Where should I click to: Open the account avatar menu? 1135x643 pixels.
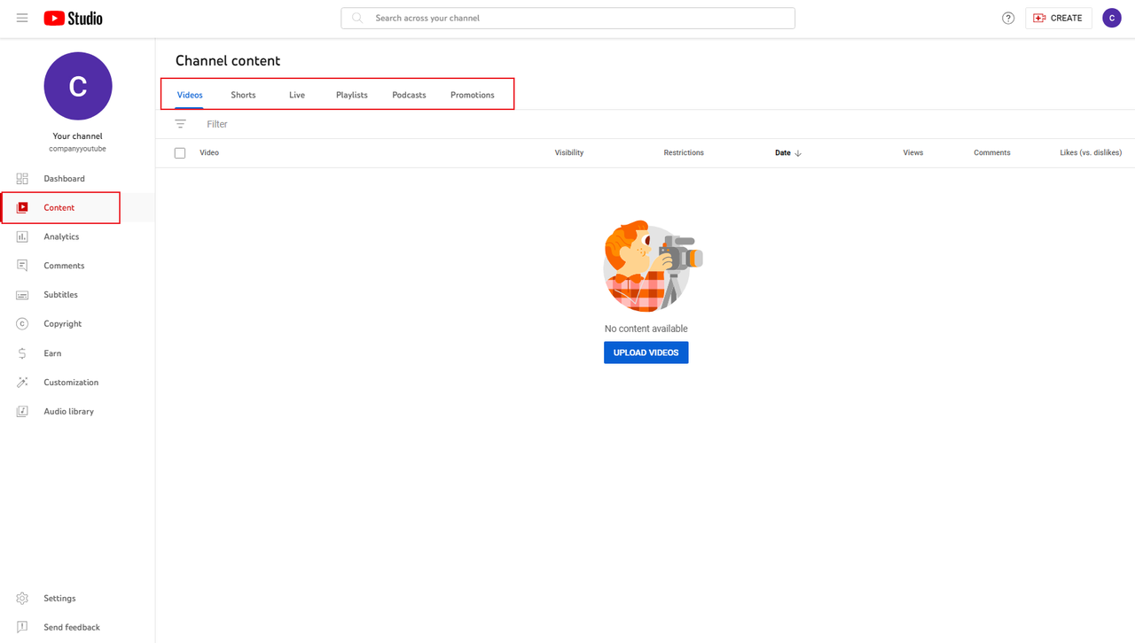point(1111,18)
